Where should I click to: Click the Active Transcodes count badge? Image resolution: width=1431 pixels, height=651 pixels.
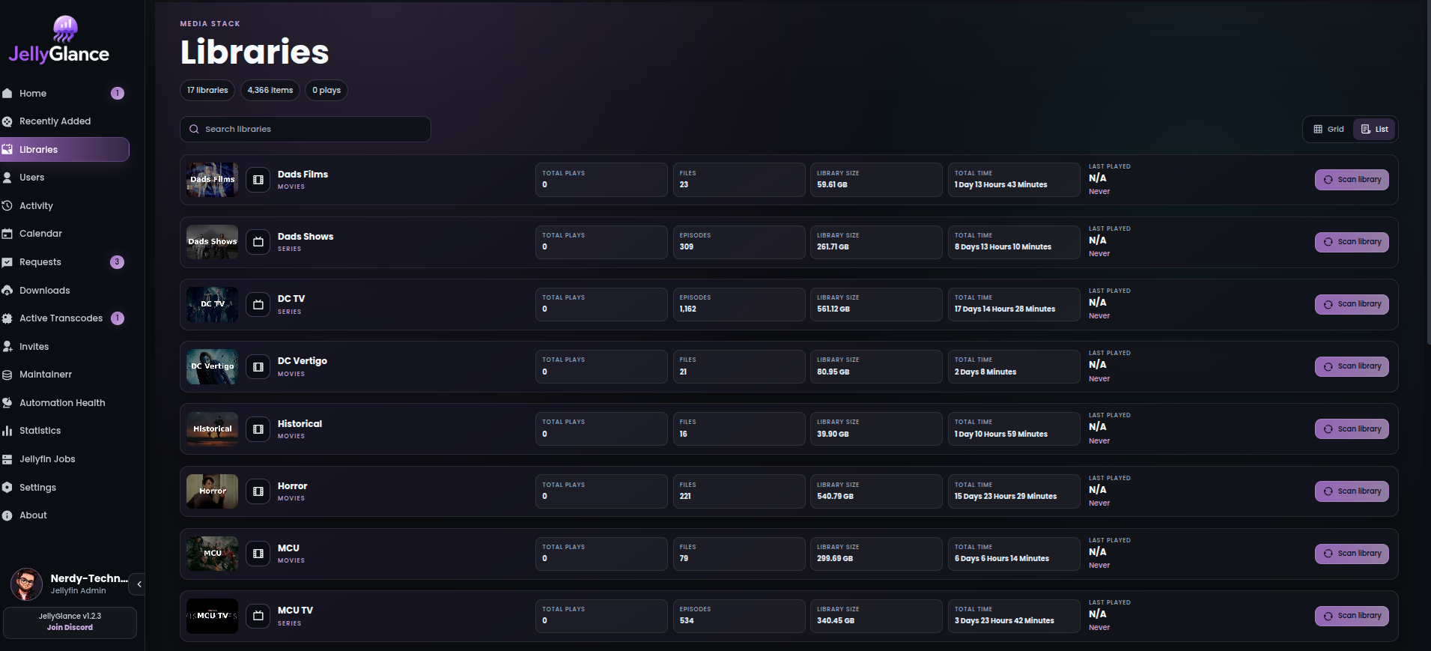(118, 318)
